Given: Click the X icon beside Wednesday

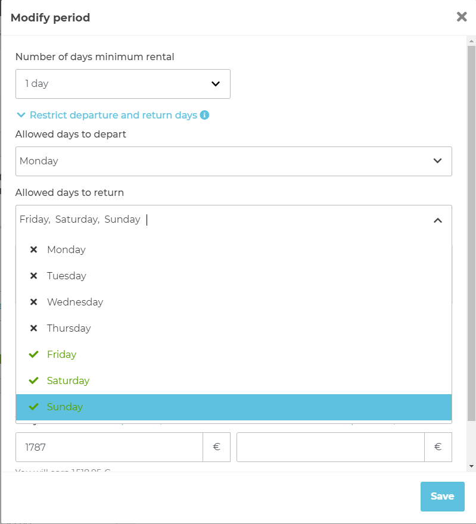Looking at the screenshot, I should pyautogui.click(x=33, y=302).
